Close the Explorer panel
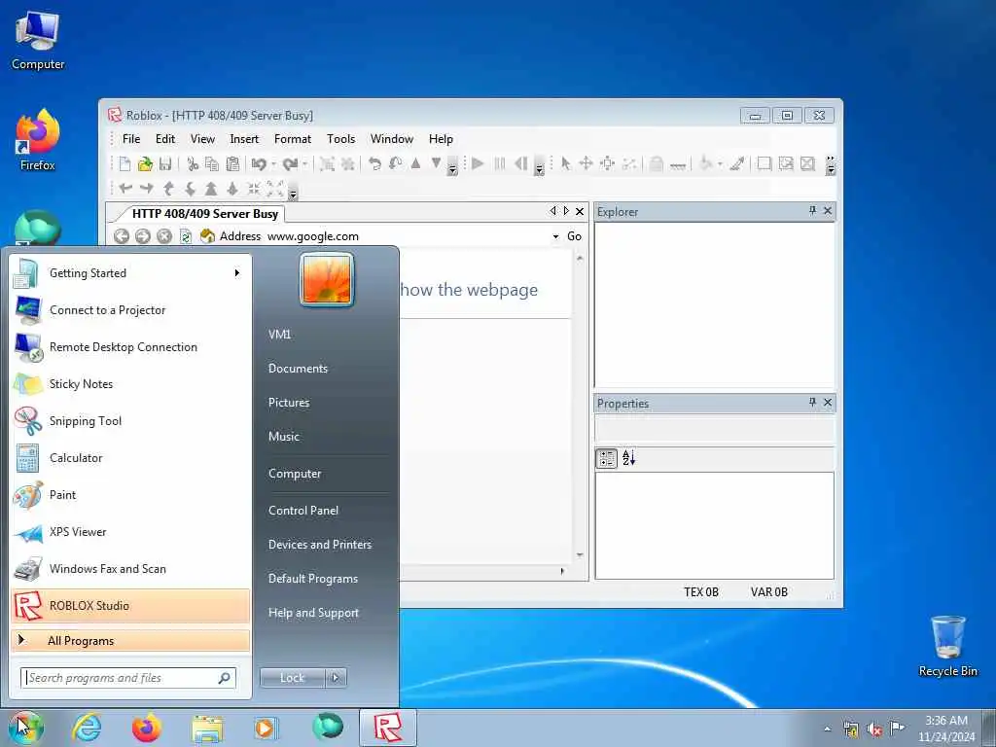996x747 pixels. (828, 210)
